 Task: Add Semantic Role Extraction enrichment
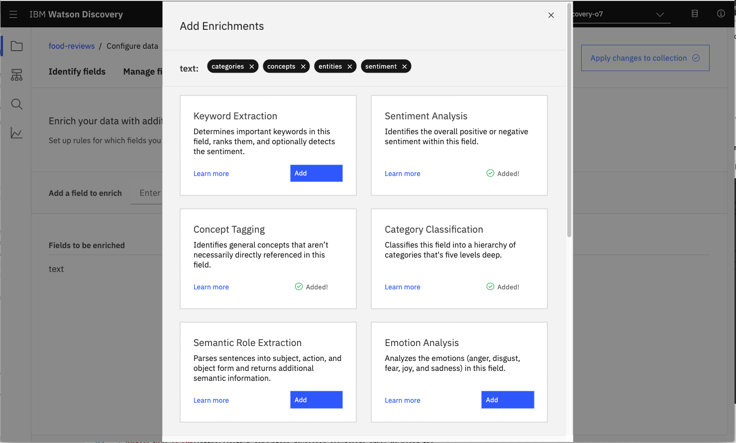pos(316,400)
